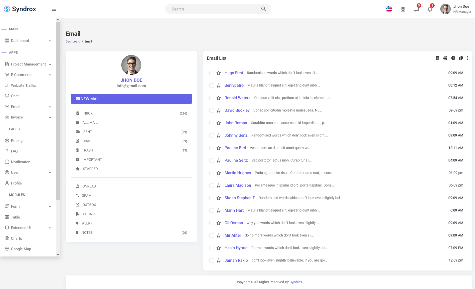Viewport: 475px width, 289px height.
Task: Select the Hugo First email checkbox
Action: click(212, 73)
